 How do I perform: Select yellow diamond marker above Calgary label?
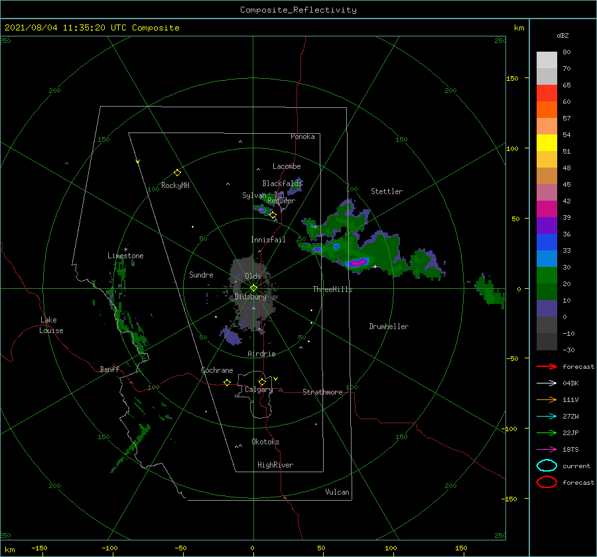tap(262, 381)
